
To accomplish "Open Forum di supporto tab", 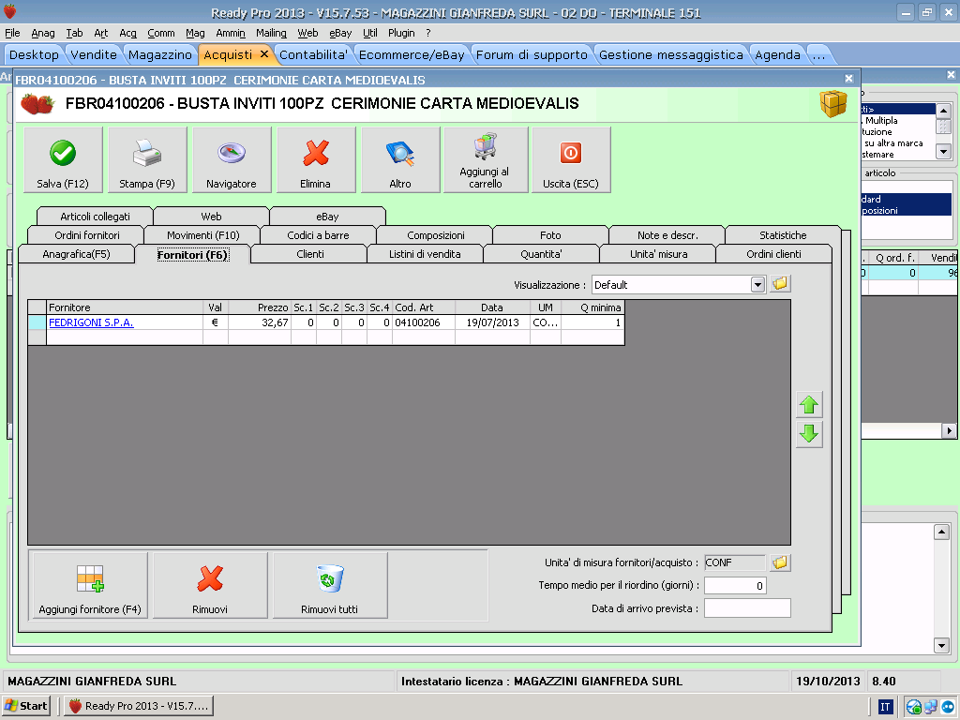I will click(532, 55).
